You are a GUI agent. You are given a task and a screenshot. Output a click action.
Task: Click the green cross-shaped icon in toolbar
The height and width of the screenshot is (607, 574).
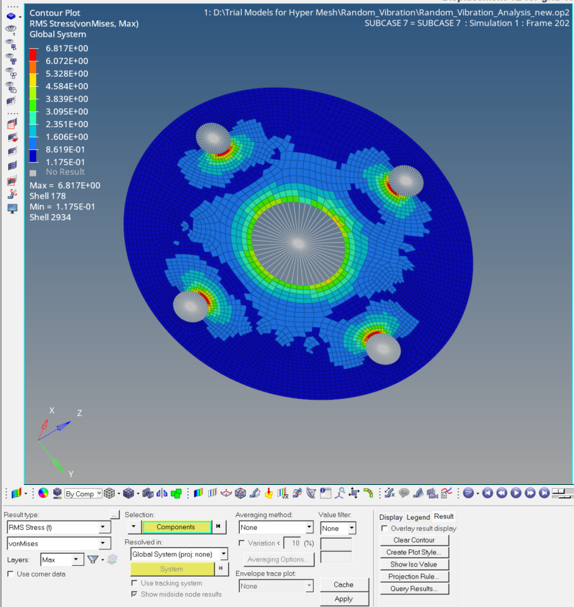177,493
